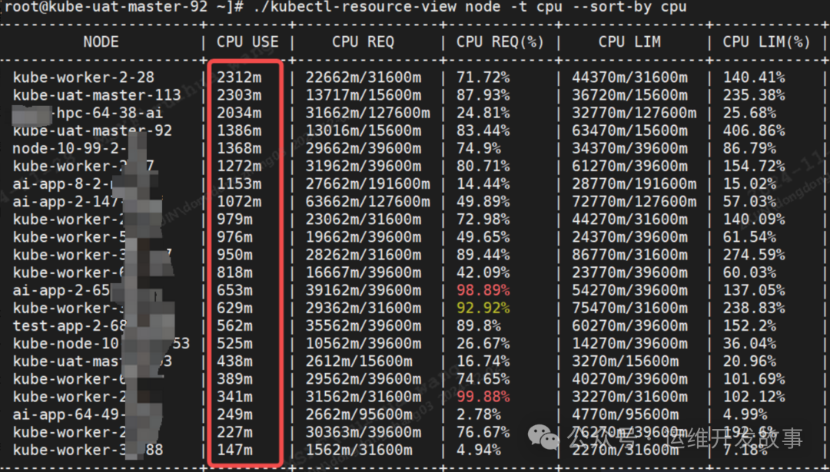Click the 87.93% request percentage
This screenshot has width=830, height=472.
483,95
